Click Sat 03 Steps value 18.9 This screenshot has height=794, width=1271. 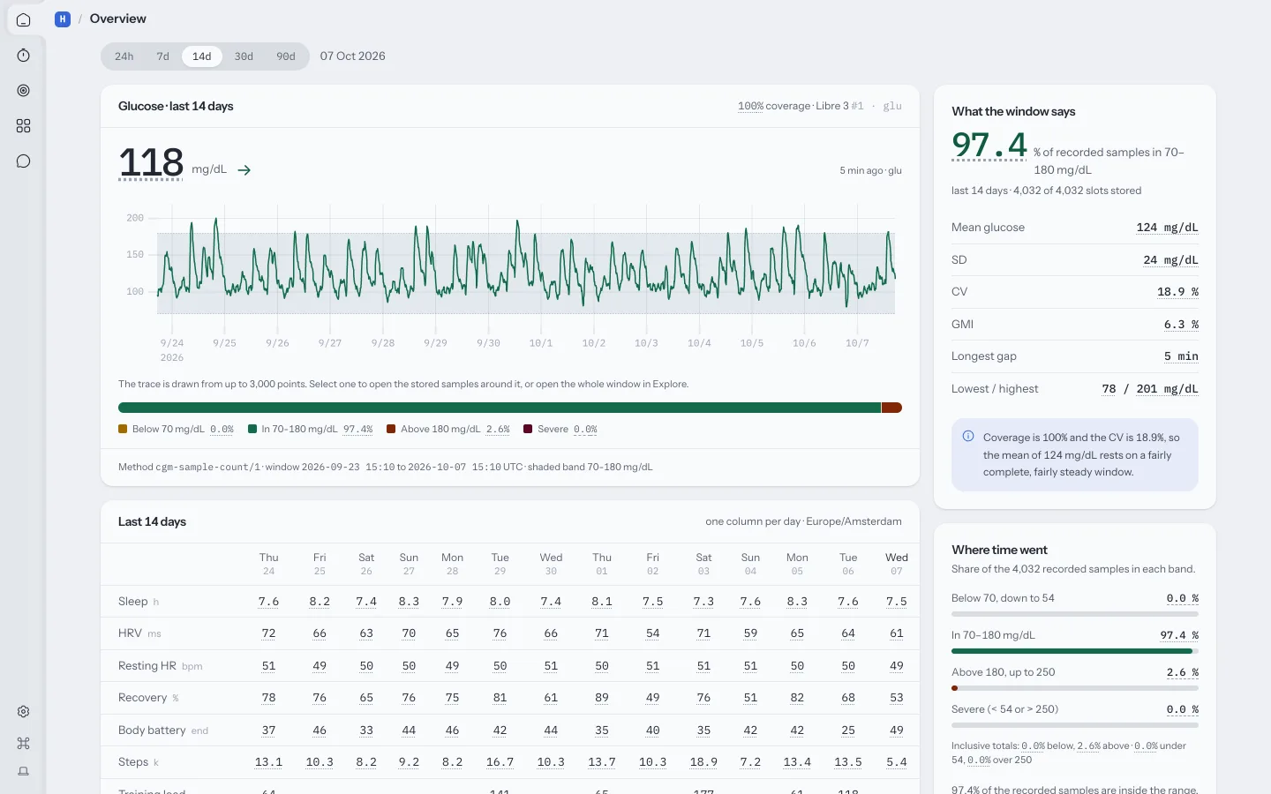click(x=703, y=762)
